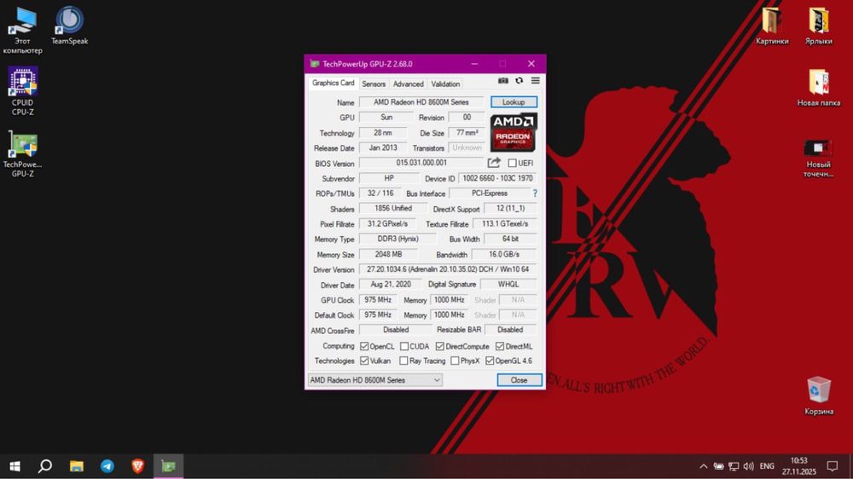This screenshot has height=479, width=853.
Task: Switch to the Advanced tab
Action: coord(408,84)
